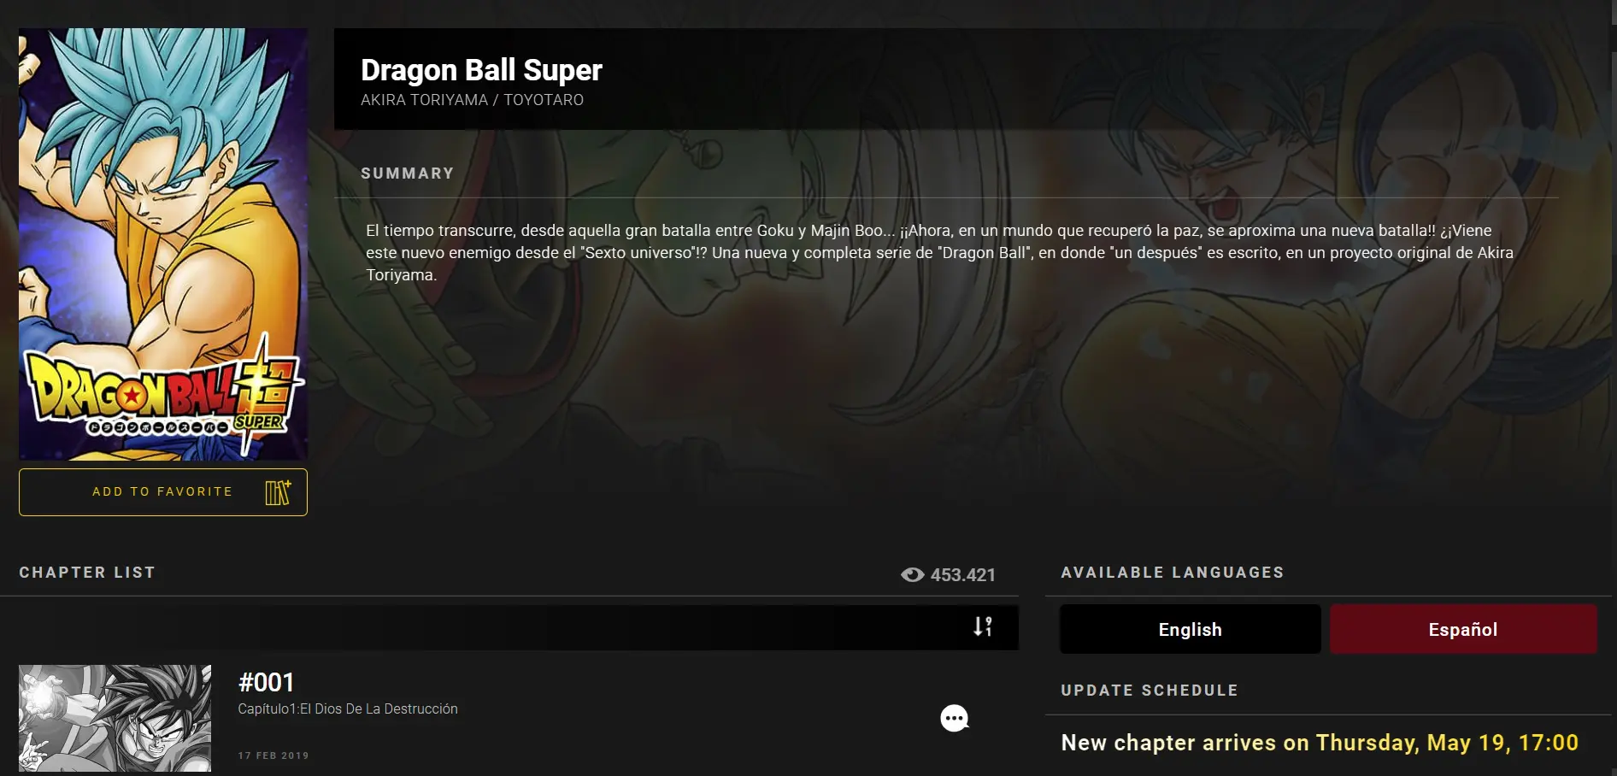Image resolution: width=1617 pixels, height=776 pixels.
Task: Click the sort order icon in chapter list
Action: point(983,626)
